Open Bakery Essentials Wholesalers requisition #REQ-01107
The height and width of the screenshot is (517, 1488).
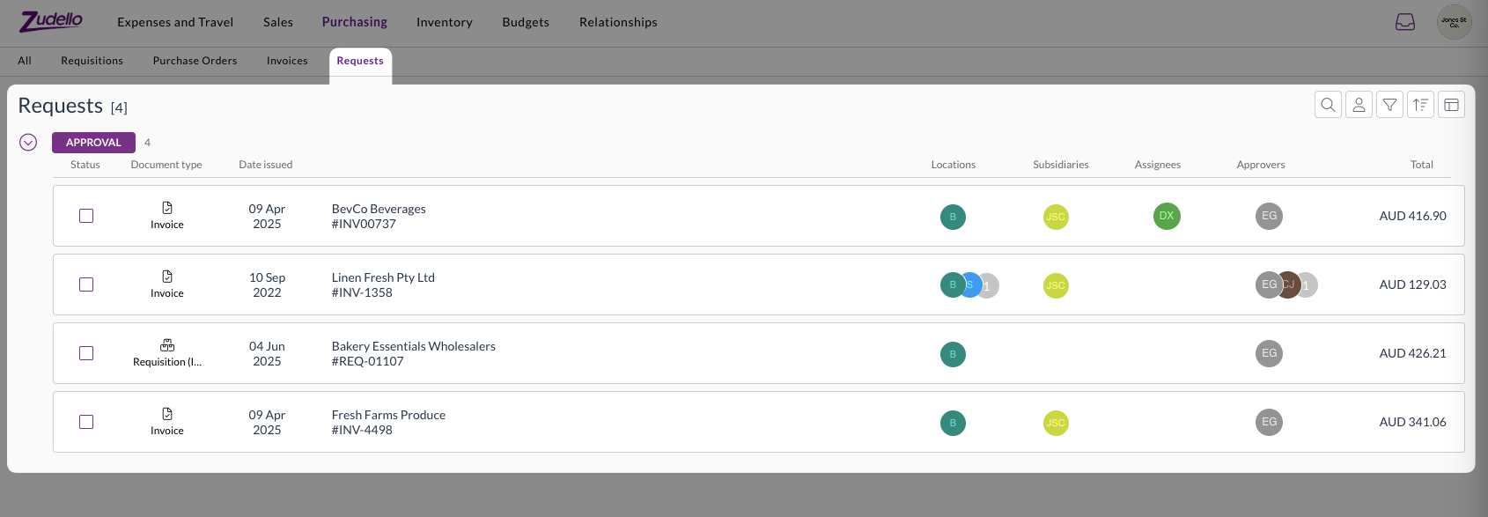click(x=413, y=353)
